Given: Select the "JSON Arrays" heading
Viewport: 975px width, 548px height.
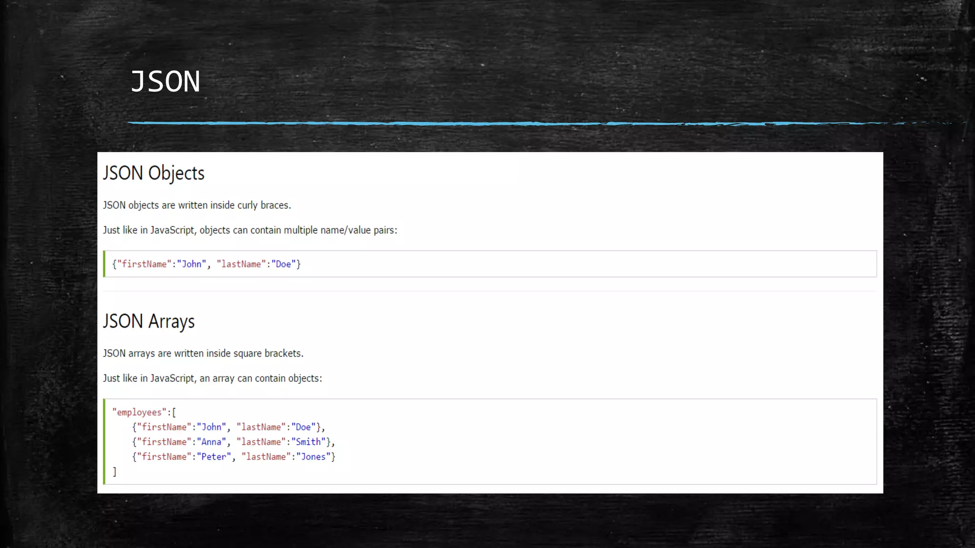Looking at the screenshot, I should tap(149, 322).
